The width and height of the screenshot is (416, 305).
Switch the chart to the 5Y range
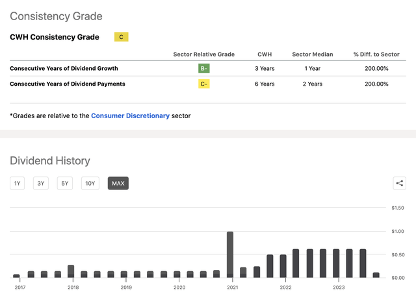pos(65,183)
